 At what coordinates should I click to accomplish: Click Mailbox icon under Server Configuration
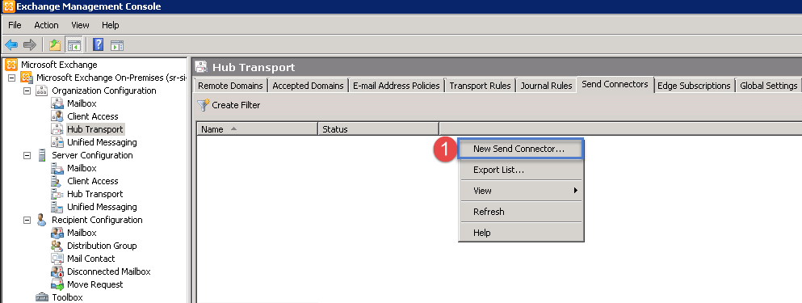(x=57, y=168)
